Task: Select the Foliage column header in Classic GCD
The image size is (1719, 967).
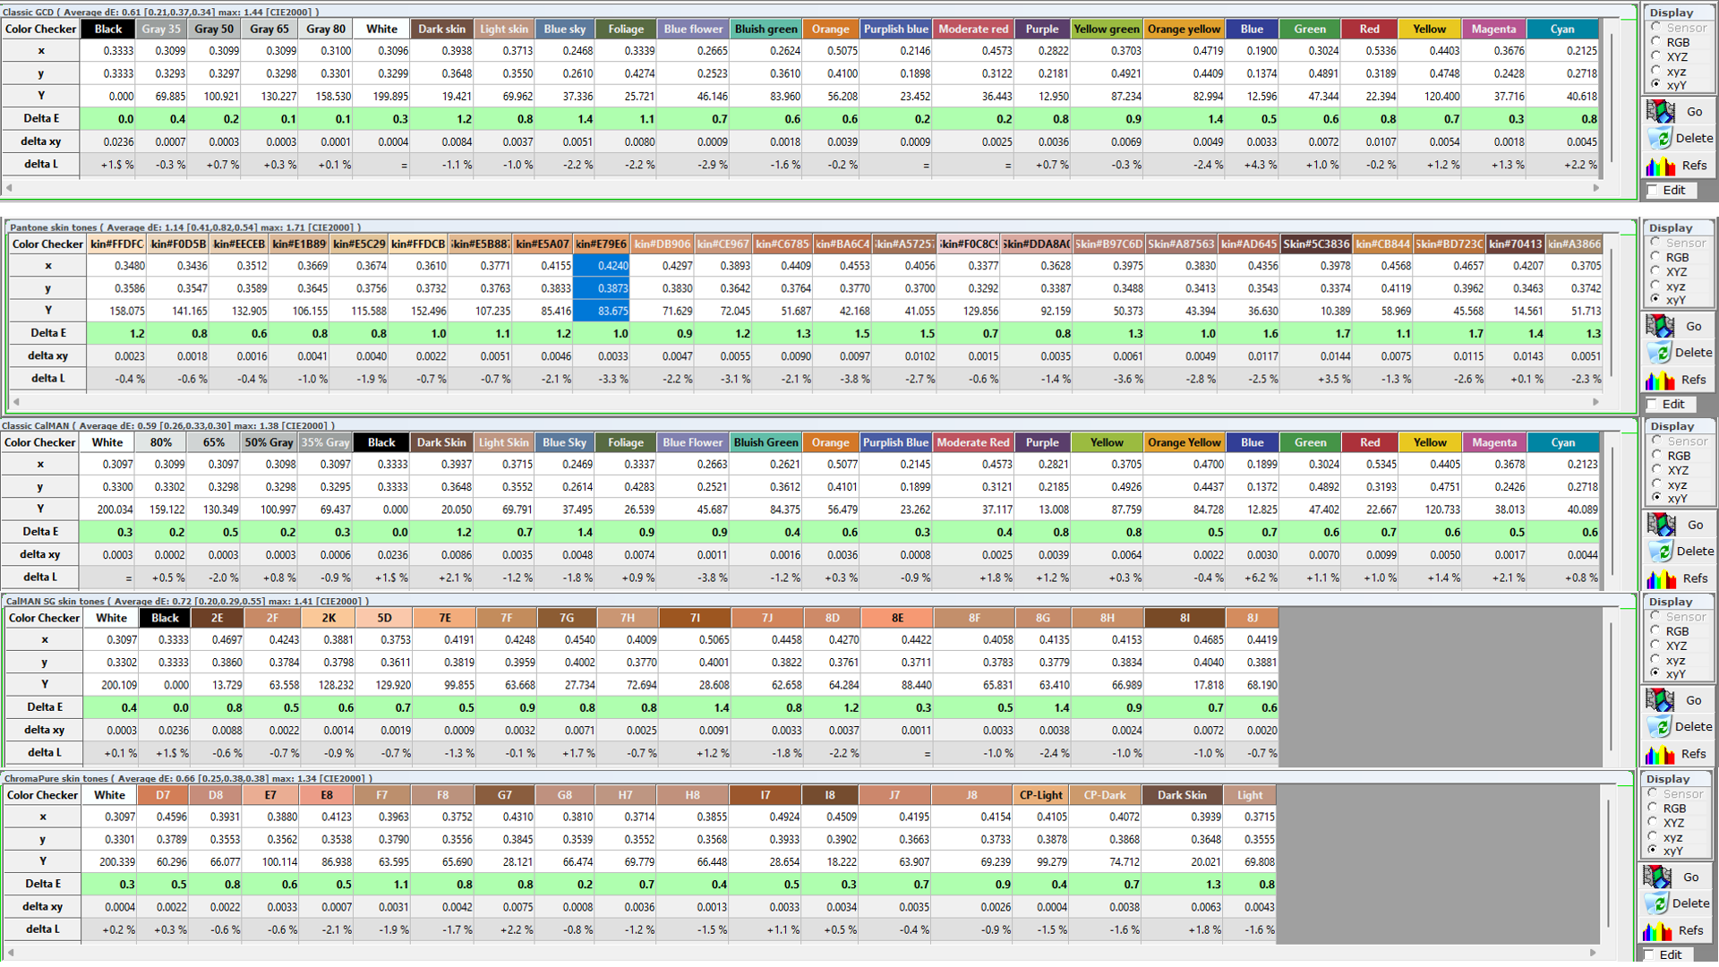Action: [x=625, y=29]
